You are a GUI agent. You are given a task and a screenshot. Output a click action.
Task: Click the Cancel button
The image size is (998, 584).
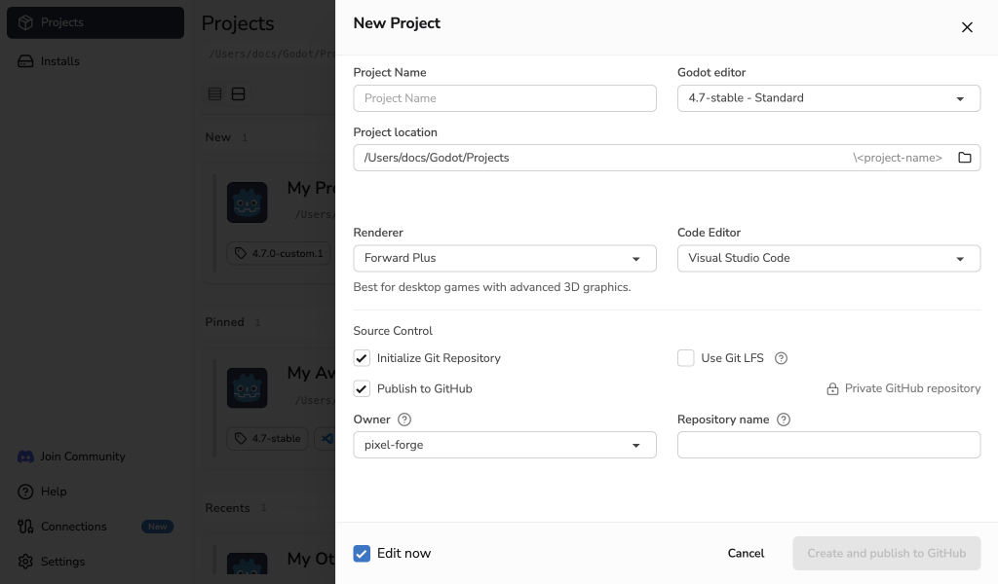[x=746, y=554]
